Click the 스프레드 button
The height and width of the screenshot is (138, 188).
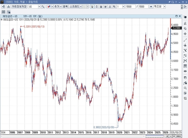(74, 6)
